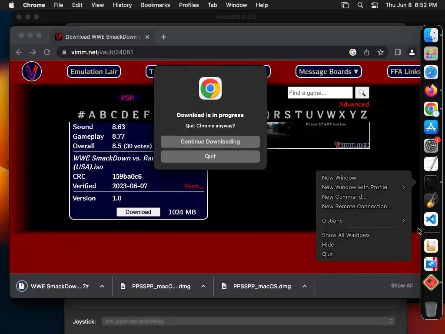Screen dimensions: 445x334
Task: Open Control Center in the menu bar
Action: pyautogui.click(x=374, y=5)
